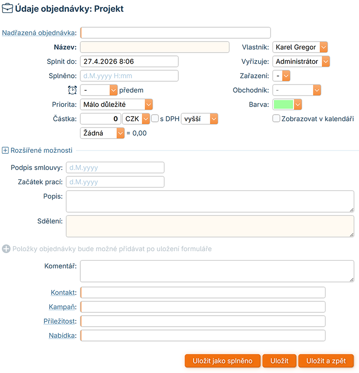Enable the s DPH checkbox
This screenshot has width=359, height=373.
click(155, 118)
